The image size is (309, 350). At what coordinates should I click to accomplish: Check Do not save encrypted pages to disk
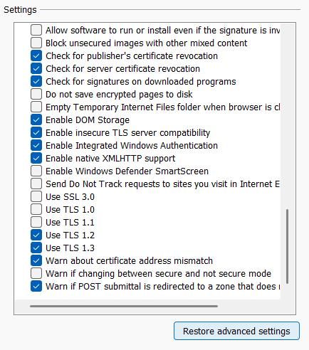pyautogui.click(x=36, y=94)
